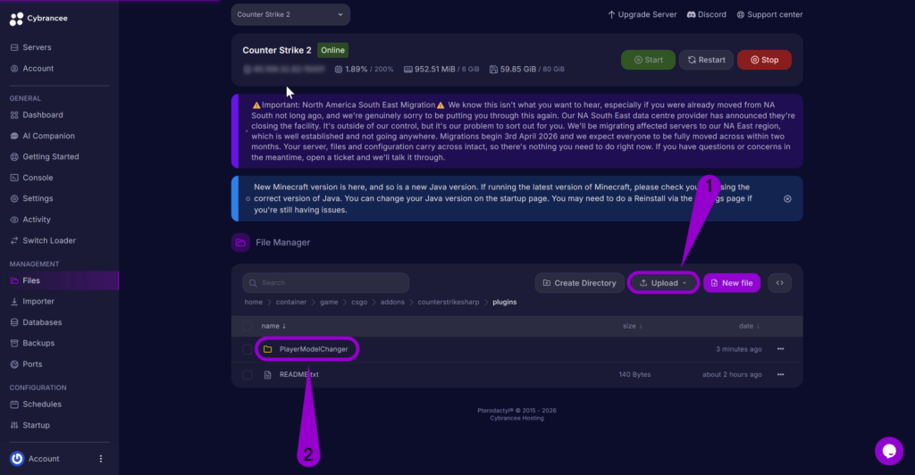Click the Startup sliders icon
The height and width of the screenshot is (475, 915).
(x=14, y=425)
